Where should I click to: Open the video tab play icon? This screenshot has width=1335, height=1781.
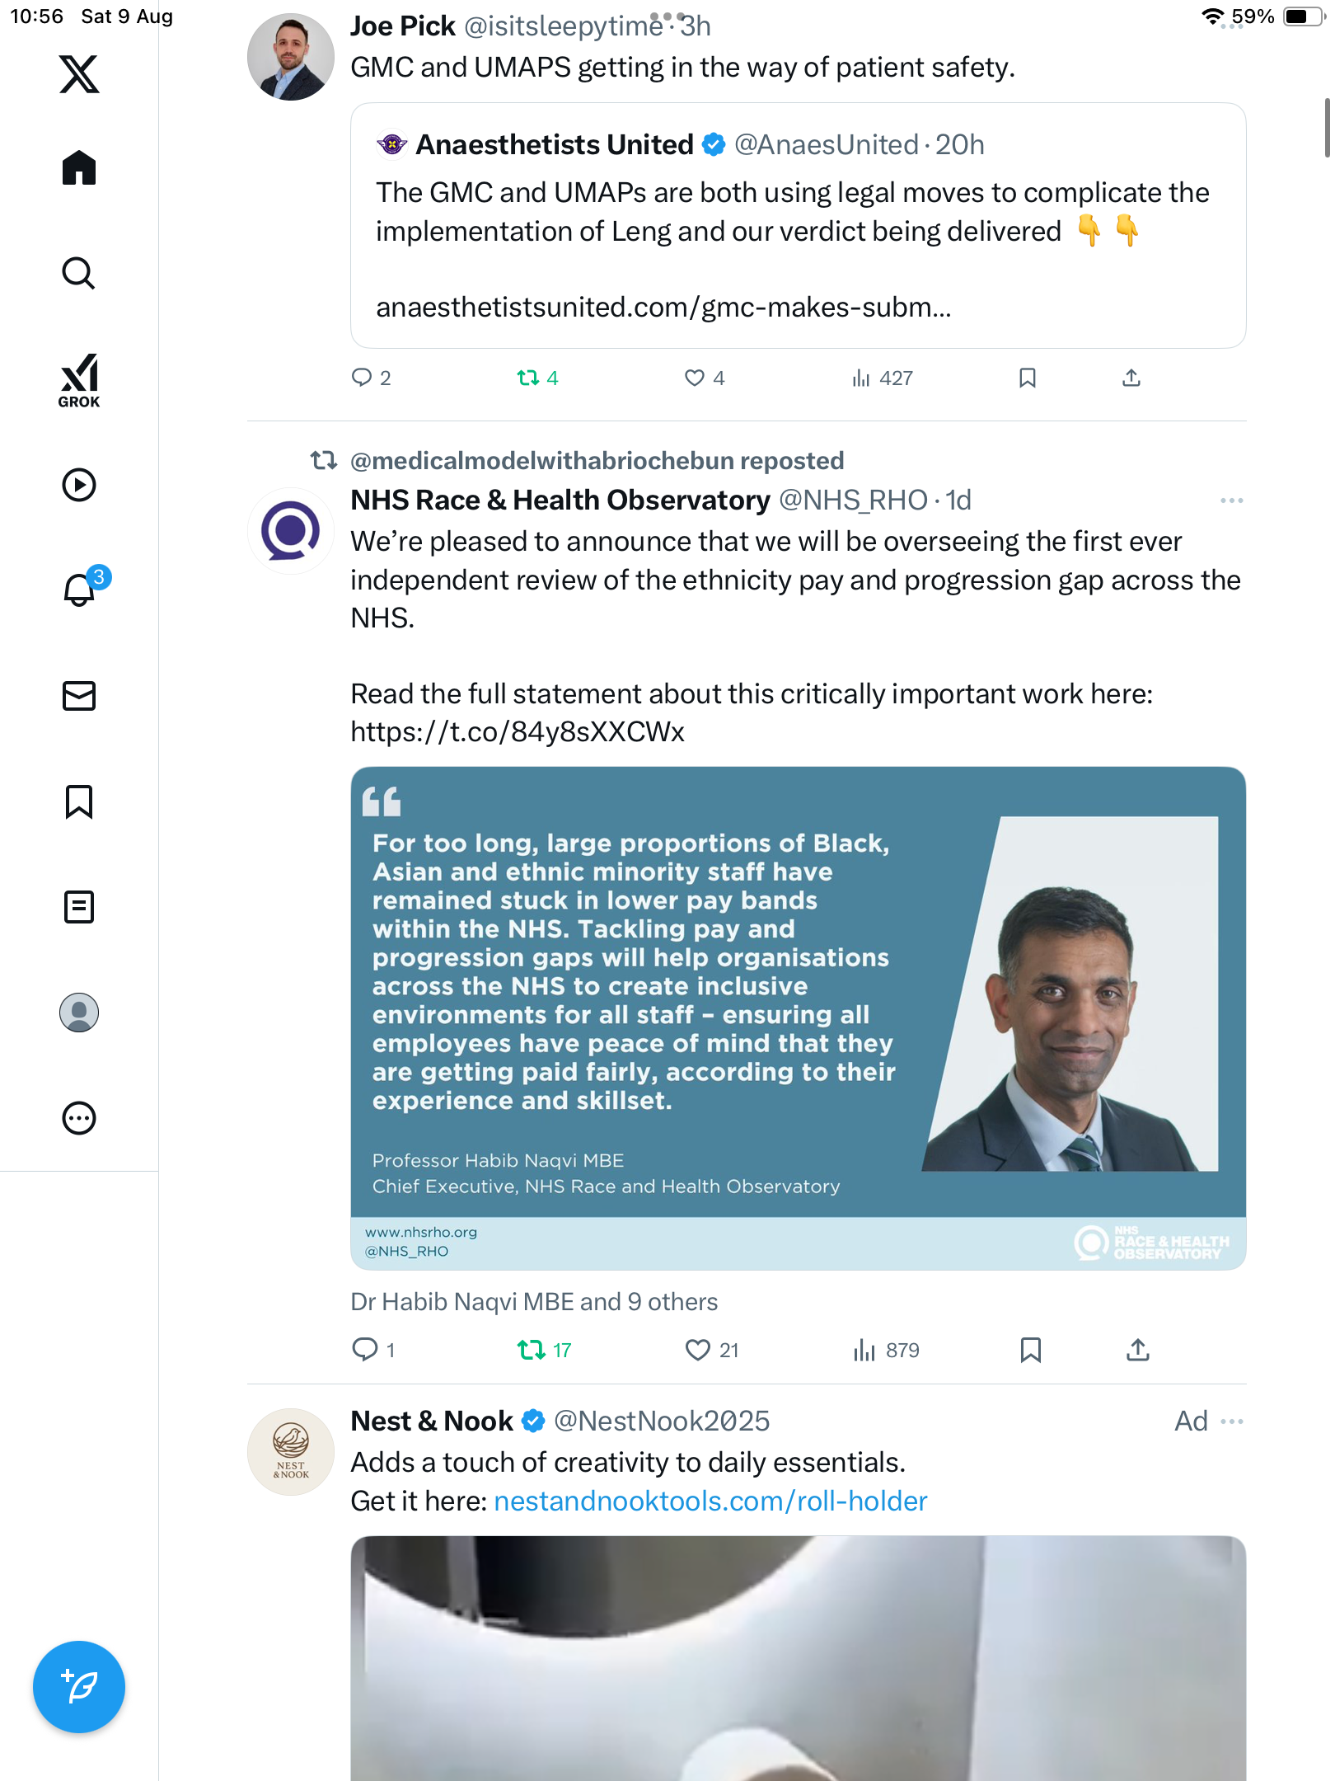[79, 485]
